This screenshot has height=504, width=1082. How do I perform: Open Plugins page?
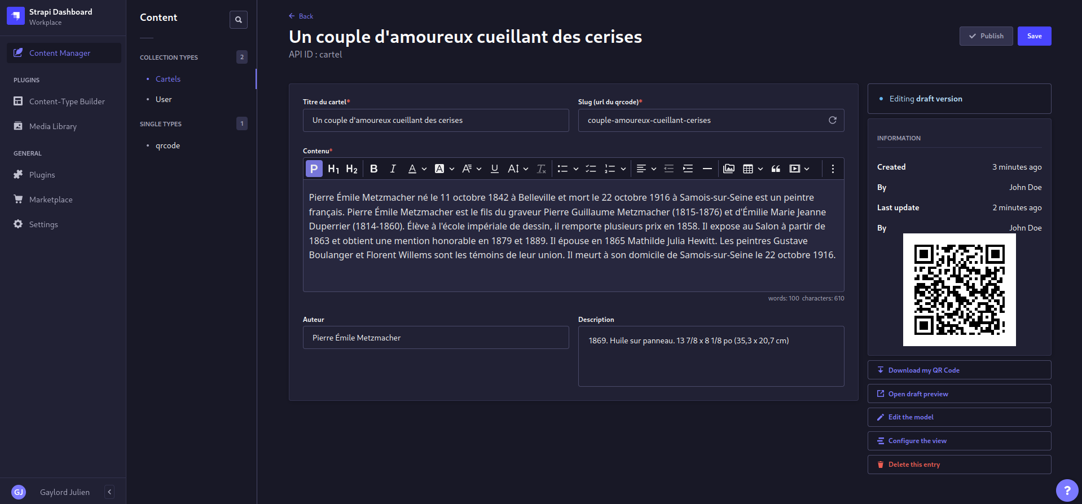[64, 175]
